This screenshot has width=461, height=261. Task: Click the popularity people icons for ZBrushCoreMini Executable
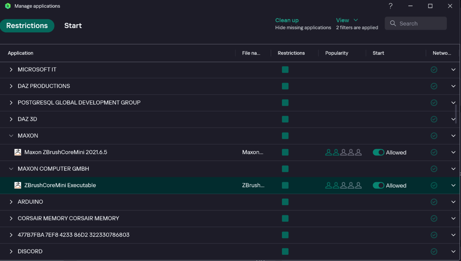coord(343,185)
